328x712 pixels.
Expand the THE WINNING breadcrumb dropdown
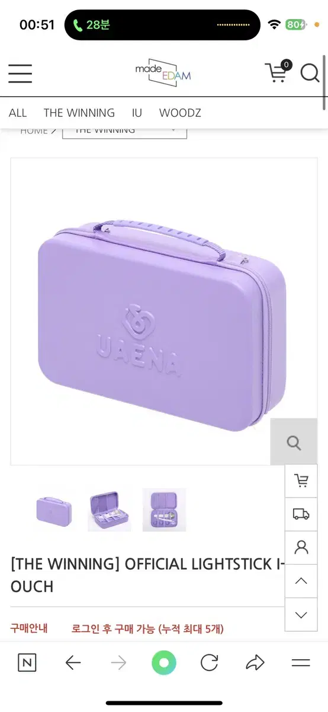(124, 132)
